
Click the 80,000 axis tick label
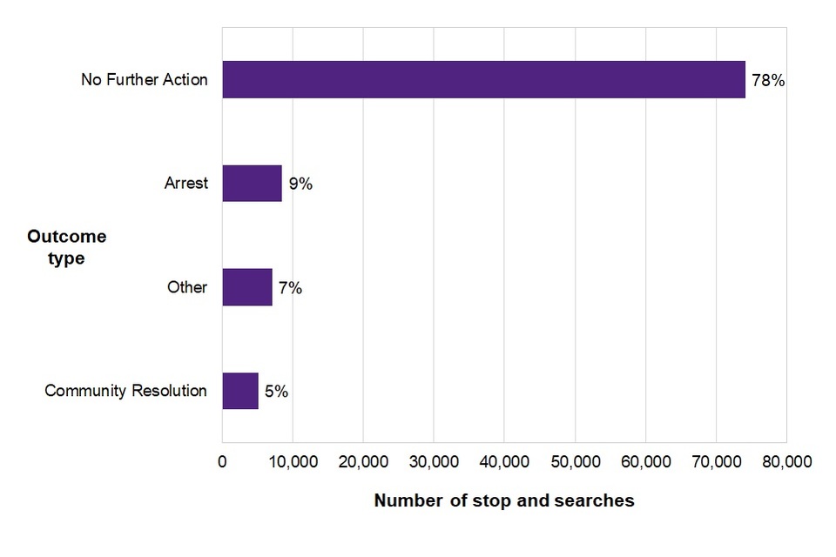(x=786, y=462)
